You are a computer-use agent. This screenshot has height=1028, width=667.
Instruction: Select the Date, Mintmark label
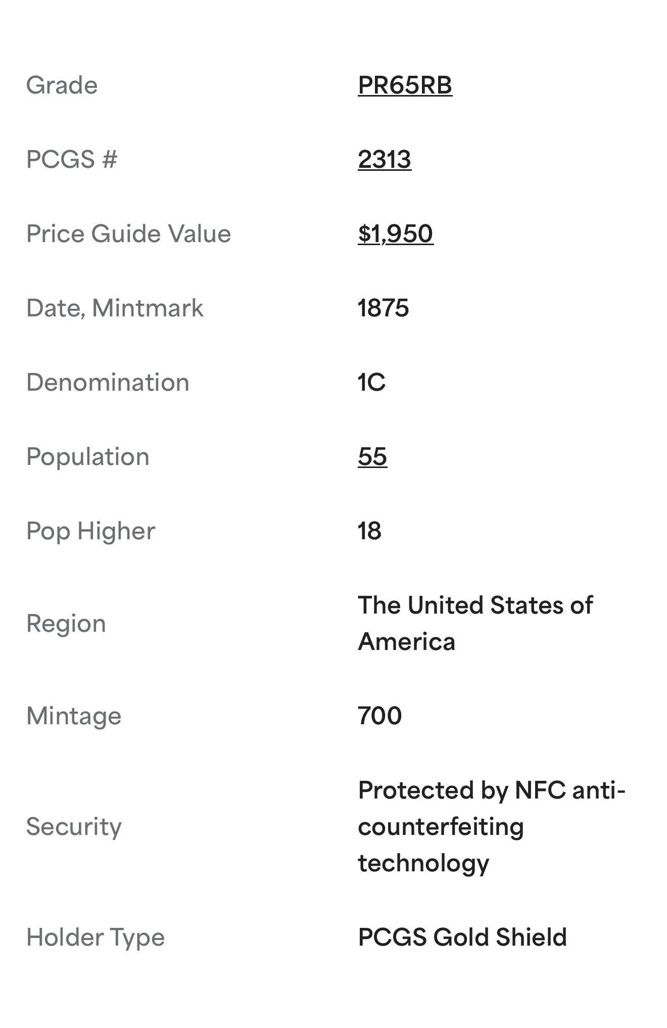point(115,308)
